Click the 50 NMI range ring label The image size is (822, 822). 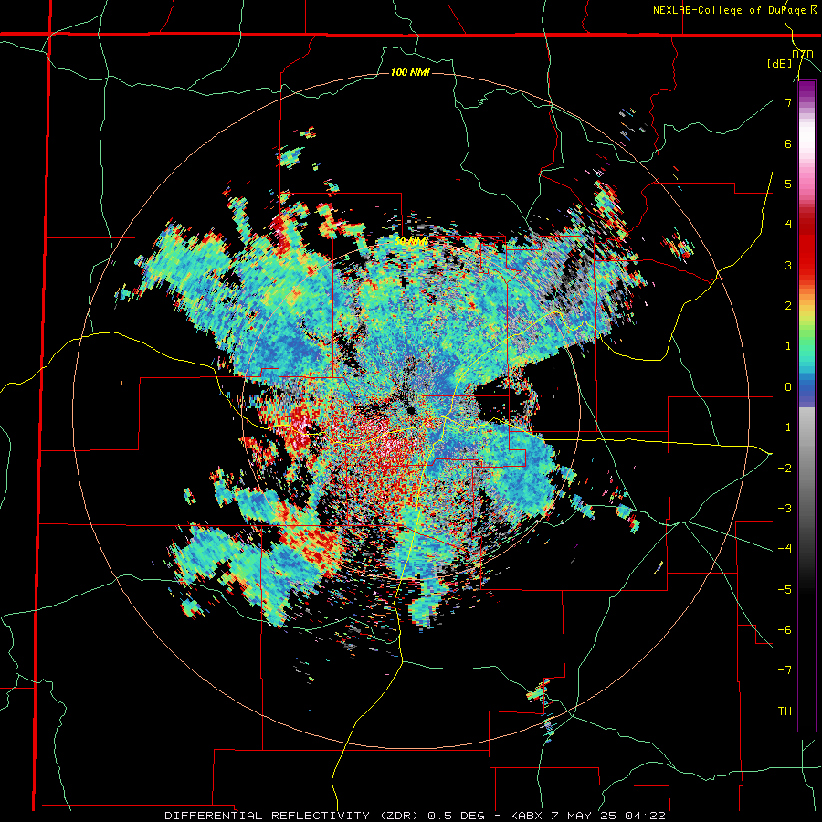pos(410,242)
